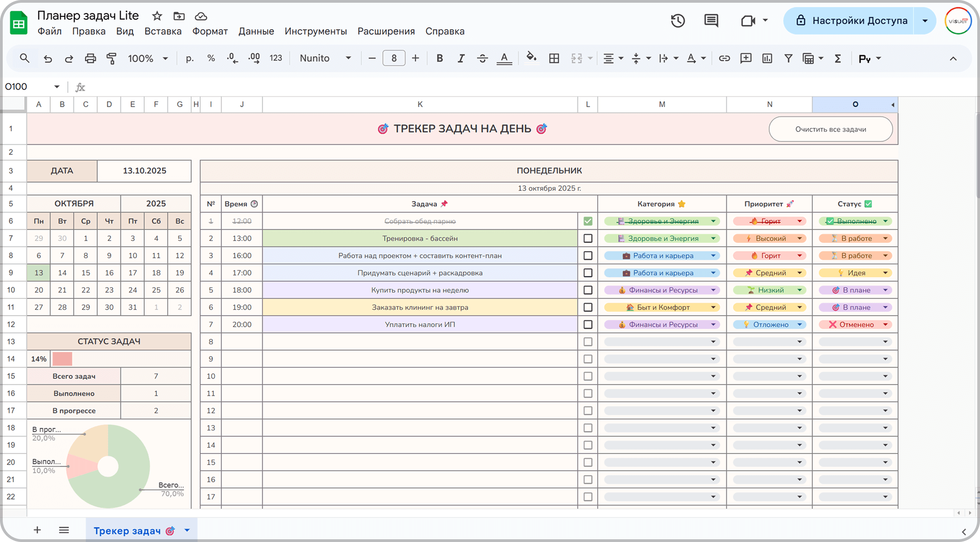Click the fill color bucket icon
Screen dimensions: 980x542
(531, 58)
